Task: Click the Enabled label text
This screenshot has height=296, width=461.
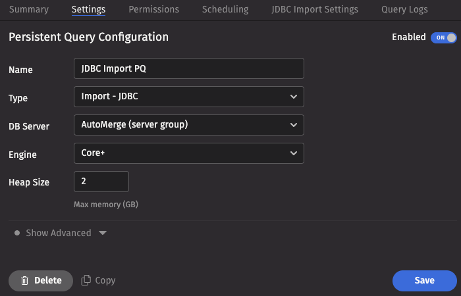Action: 408,37
